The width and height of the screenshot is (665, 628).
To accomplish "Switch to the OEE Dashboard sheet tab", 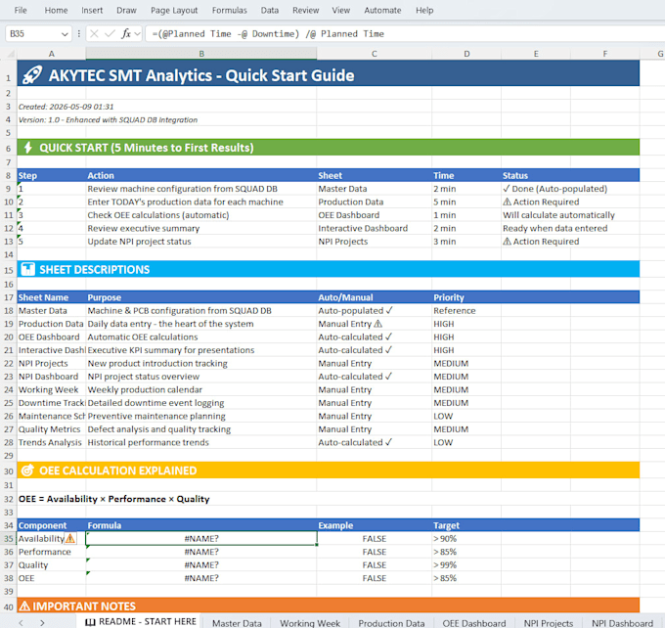I will [474, 623].
